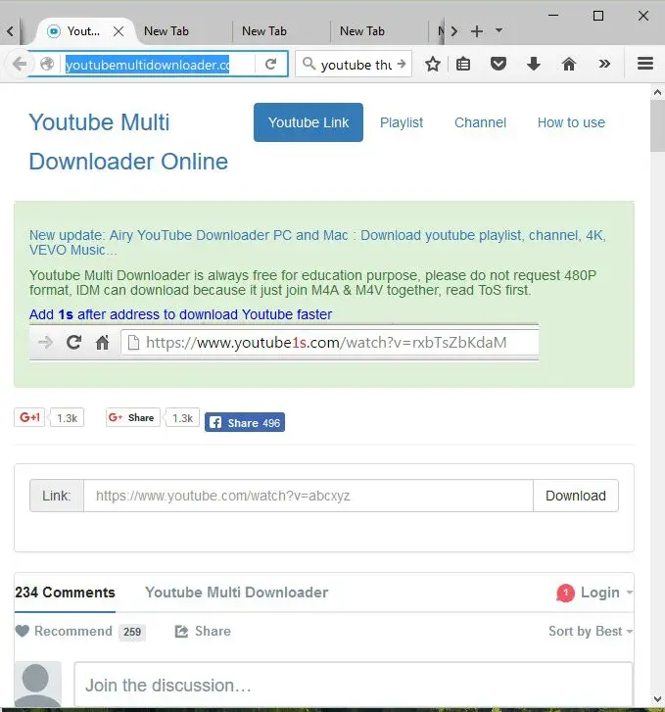Open the Airy YouTube Downloader update link

pyautogui.click(x=317, y=243)
